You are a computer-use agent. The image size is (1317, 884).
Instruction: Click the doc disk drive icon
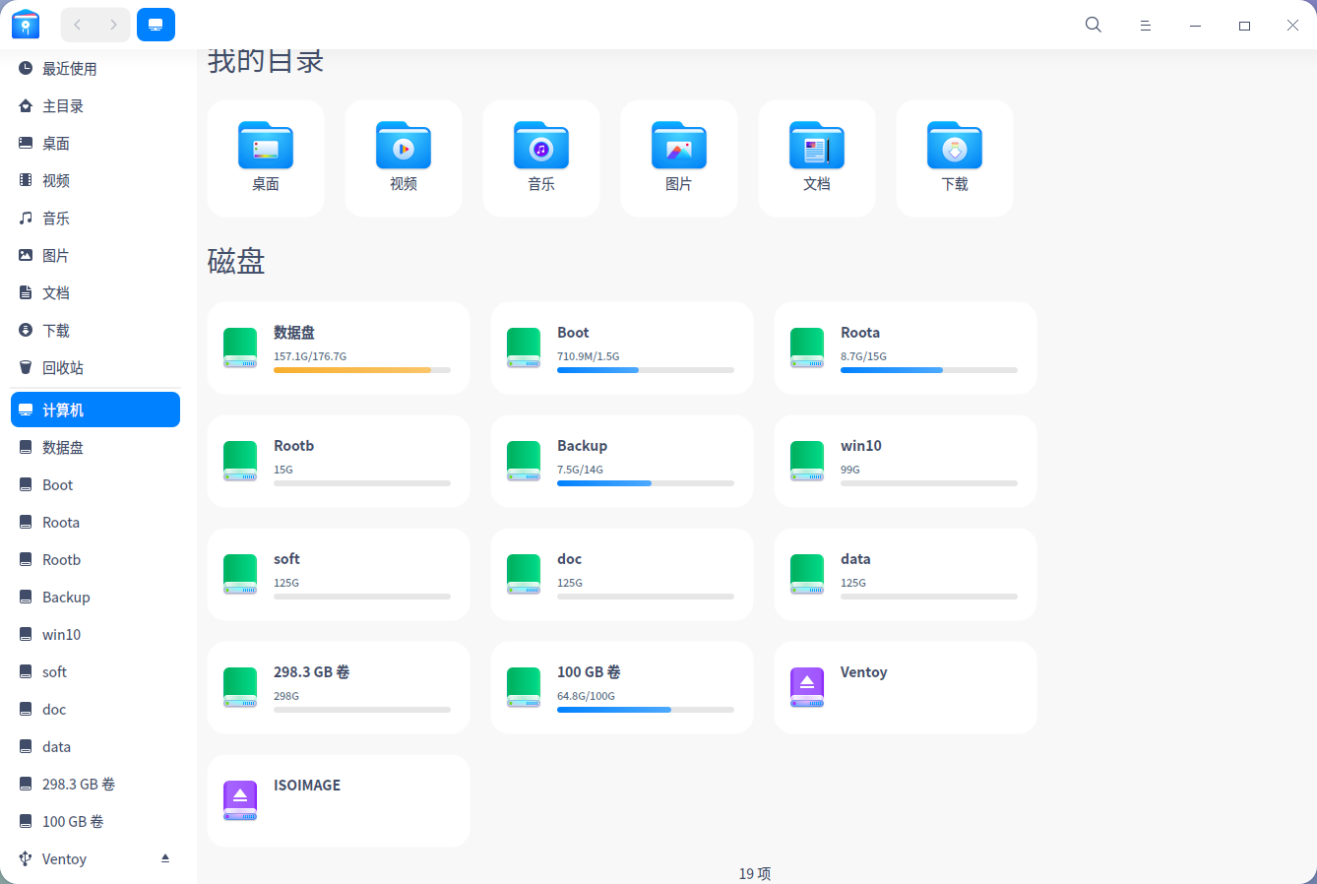524,575
